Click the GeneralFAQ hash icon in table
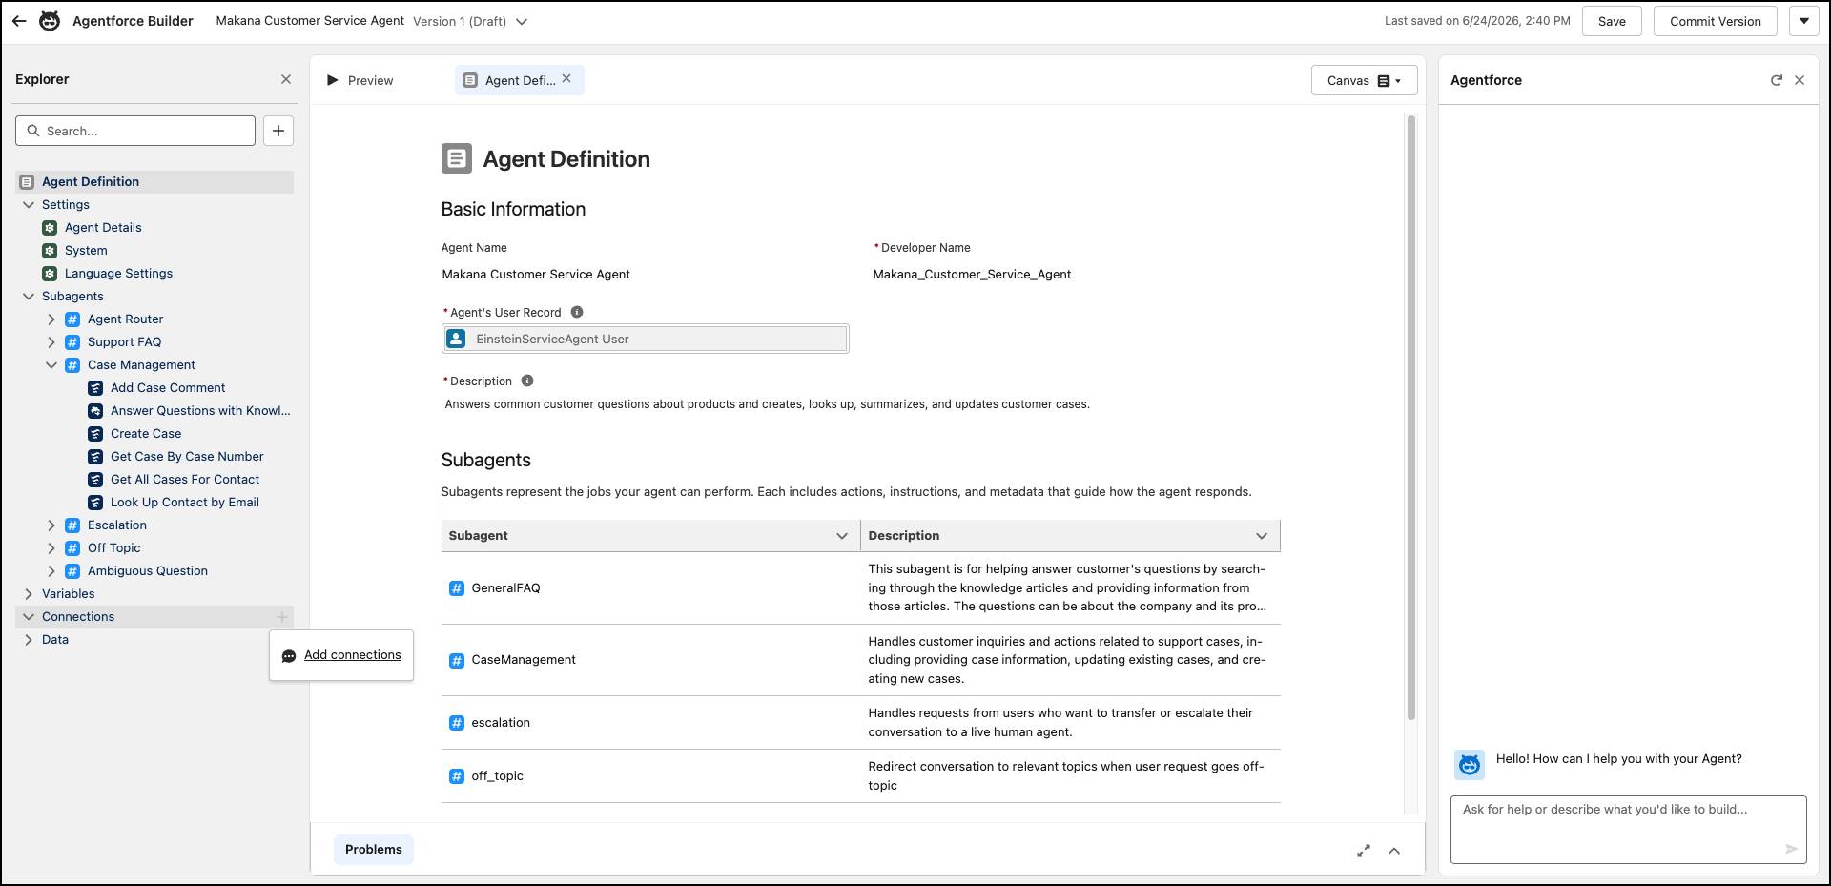1831x886 pixels. (457, 588)
